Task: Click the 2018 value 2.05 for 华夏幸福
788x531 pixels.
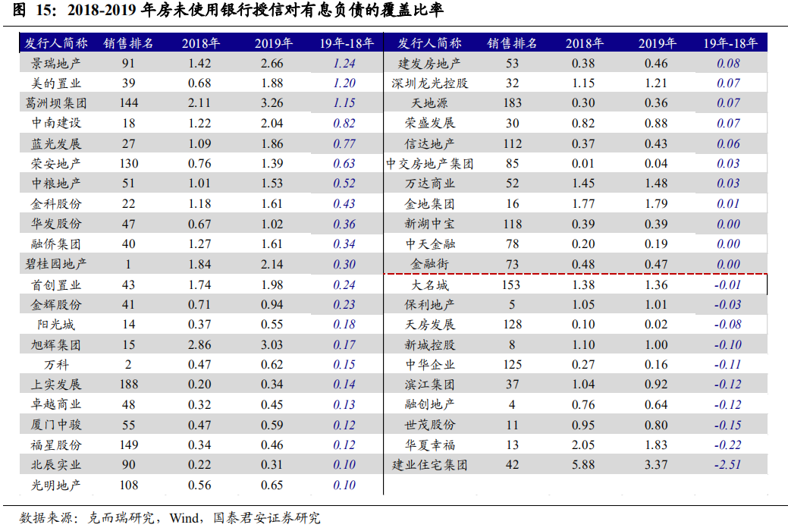Action: 583,445
